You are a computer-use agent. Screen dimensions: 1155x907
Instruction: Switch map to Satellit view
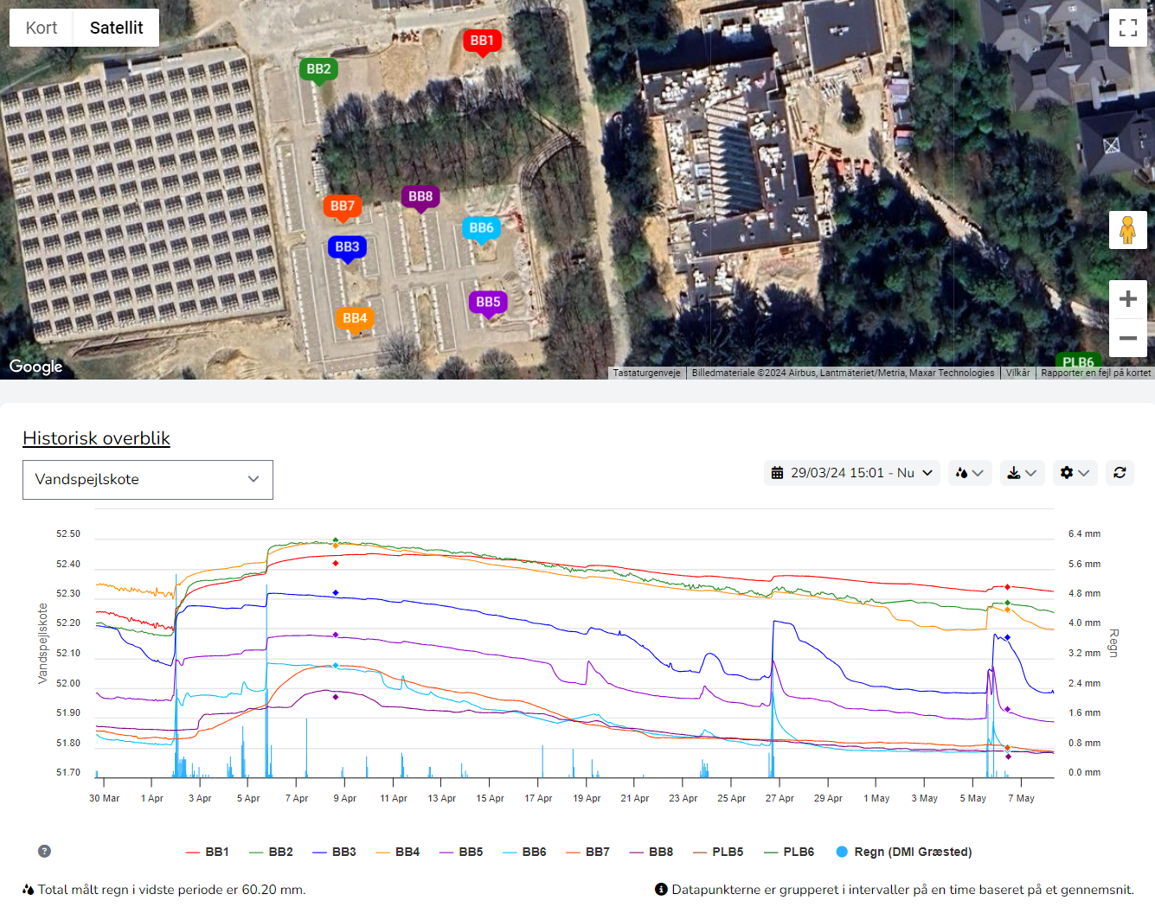[x=117, y=28]
